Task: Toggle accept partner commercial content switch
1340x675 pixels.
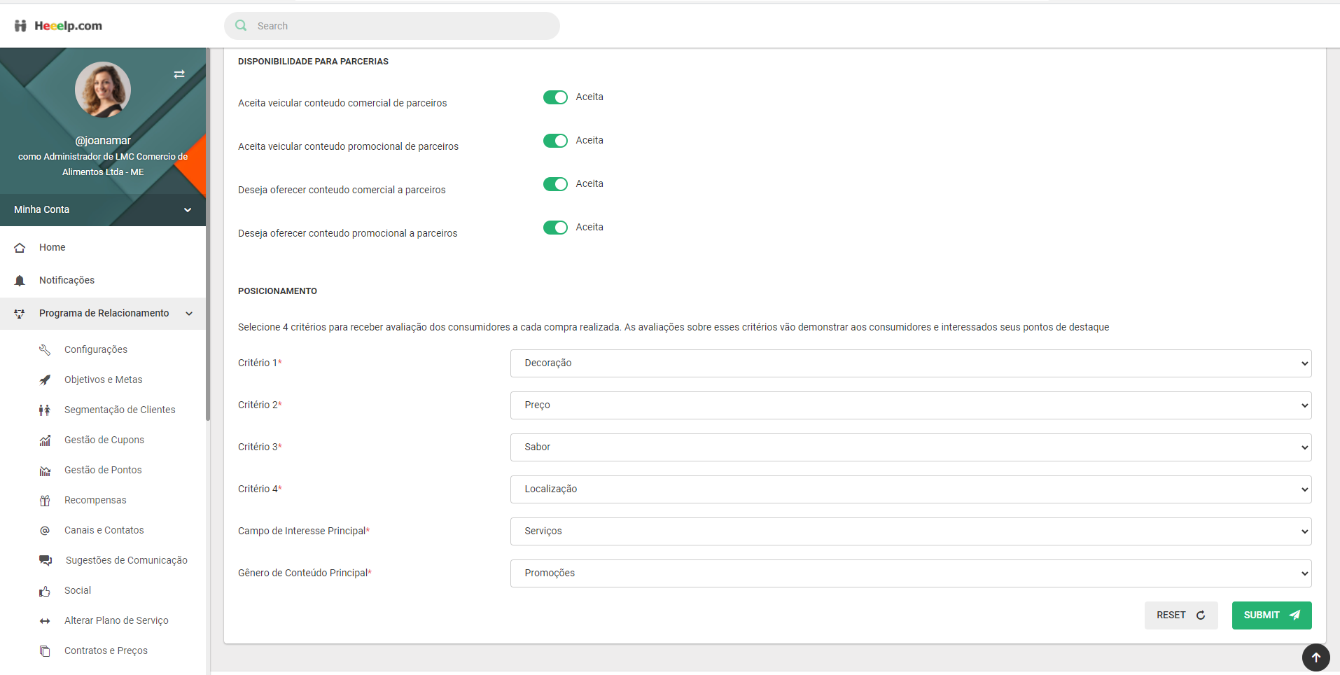Action: (555, 97)
